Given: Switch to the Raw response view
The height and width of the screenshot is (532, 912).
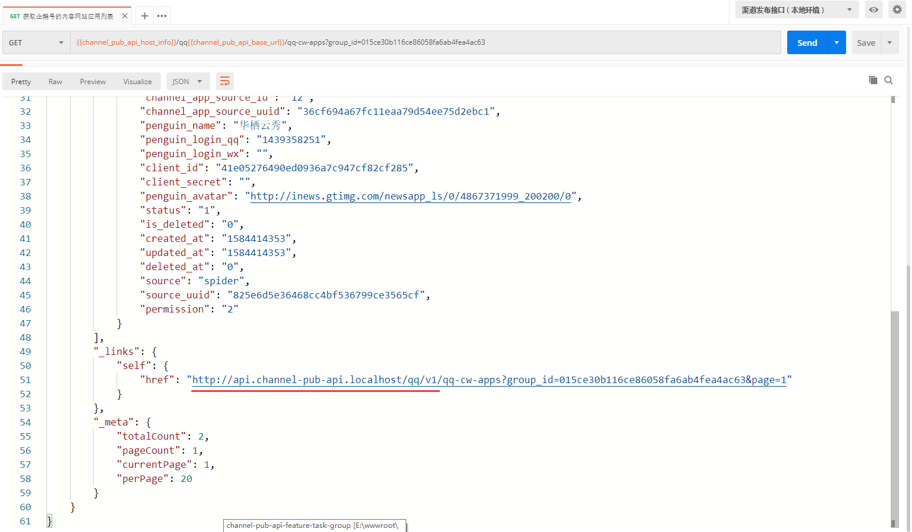Looking at the screenshot, I should [55, 81].
